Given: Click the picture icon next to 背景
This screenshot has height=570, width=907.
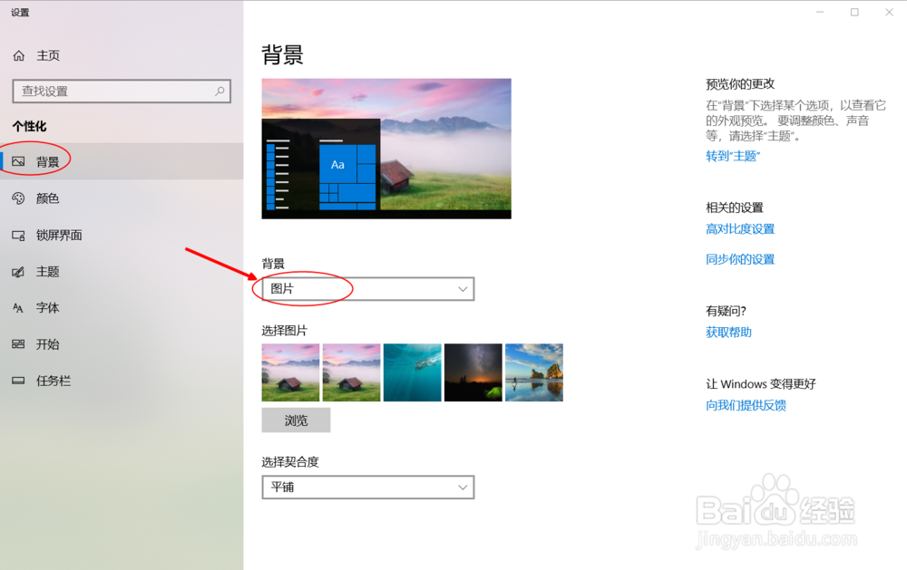Looking at the screenshot, I should [18, 162].
